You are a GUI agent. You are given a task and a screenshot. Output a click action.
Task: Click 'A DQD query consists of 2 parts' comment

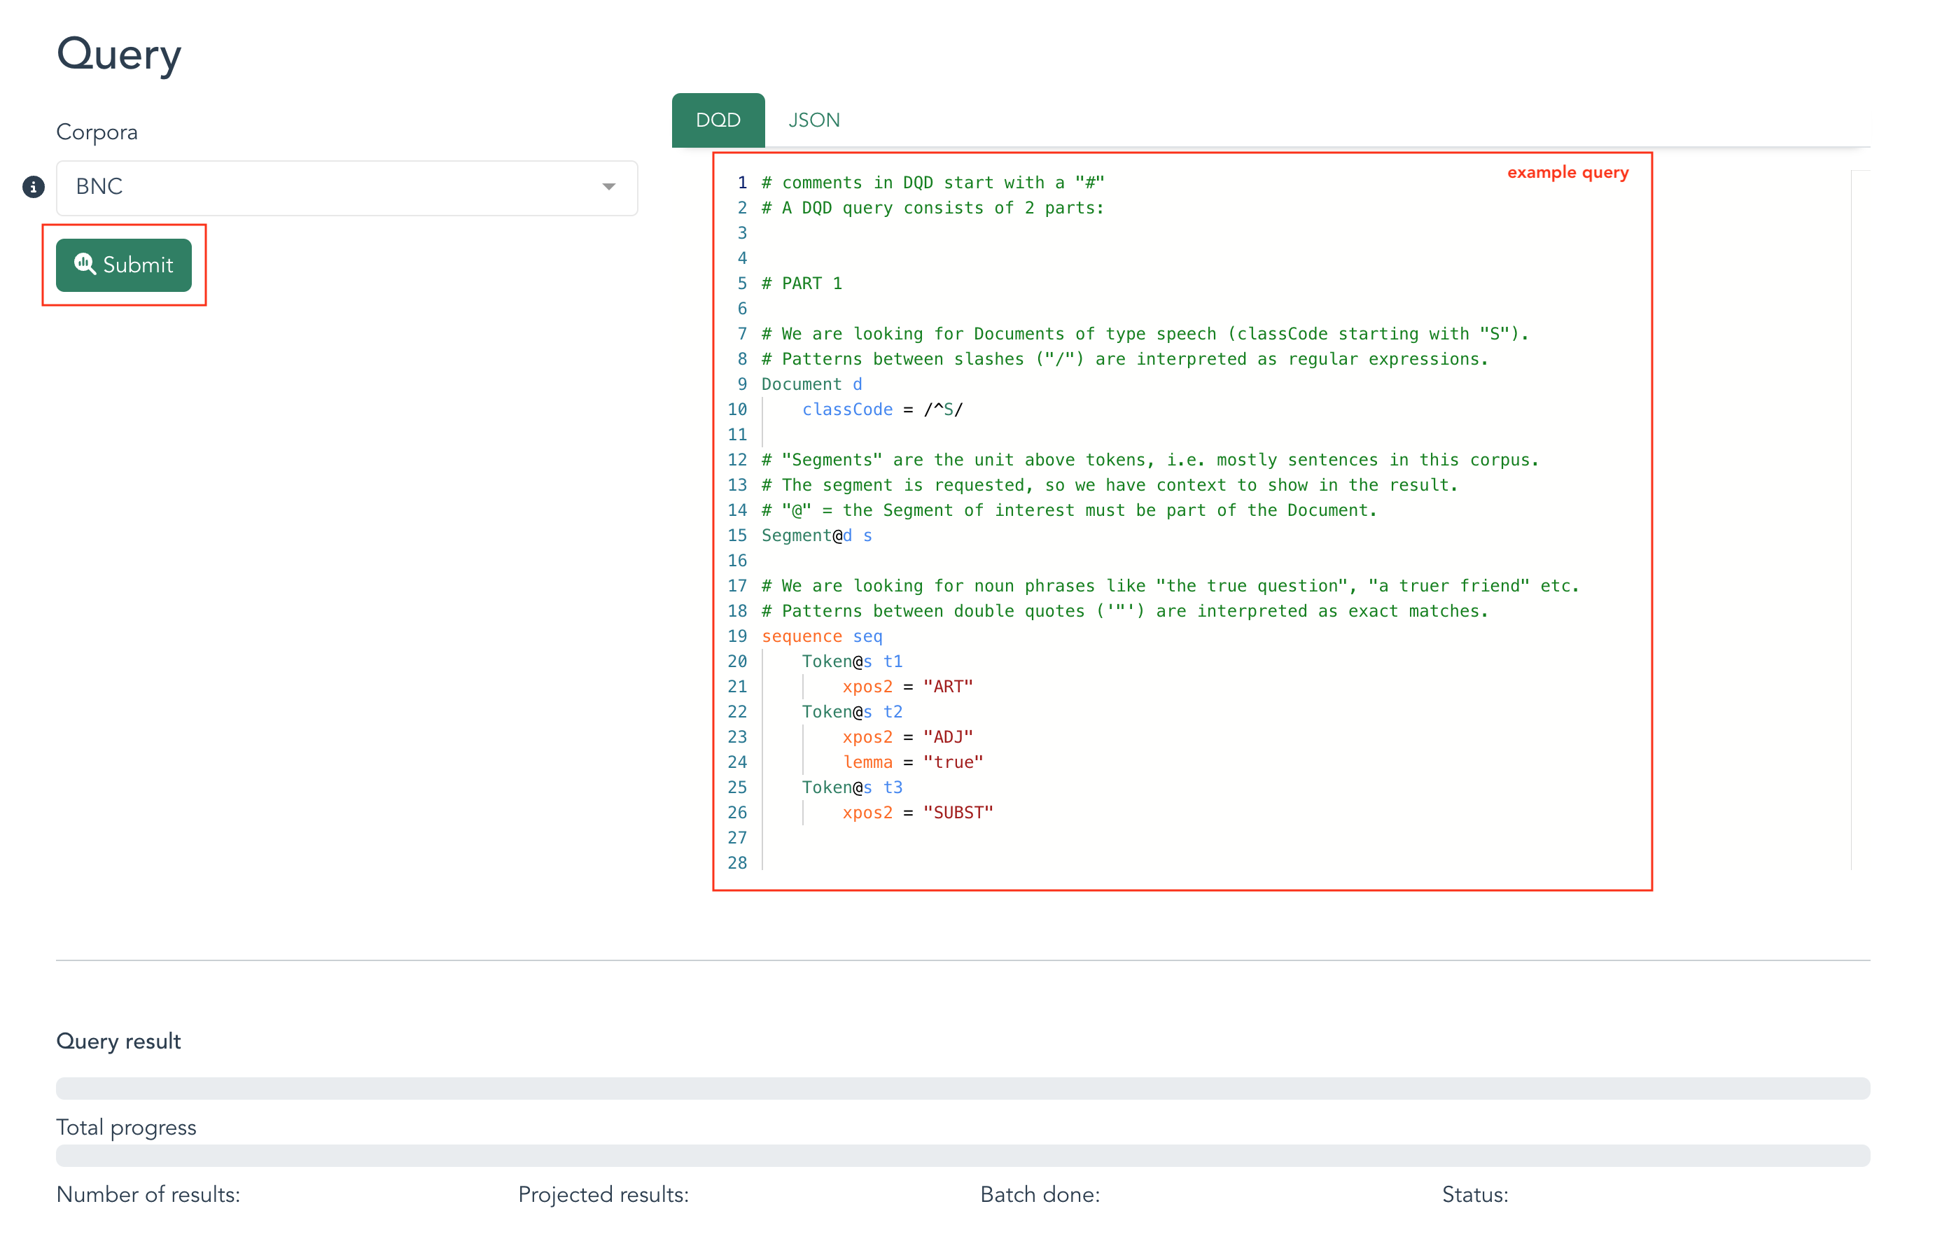click(x=932, y=208)
